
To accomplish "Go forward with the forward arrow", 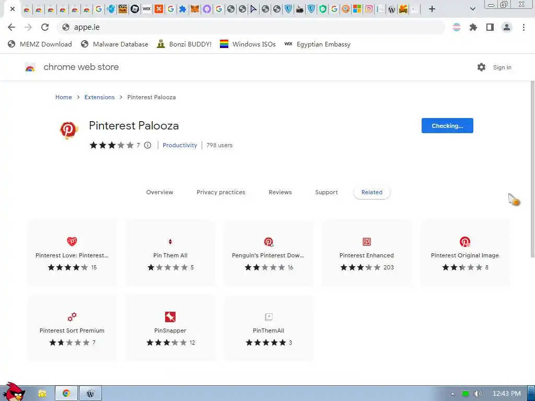I will [x=28, y=27].
